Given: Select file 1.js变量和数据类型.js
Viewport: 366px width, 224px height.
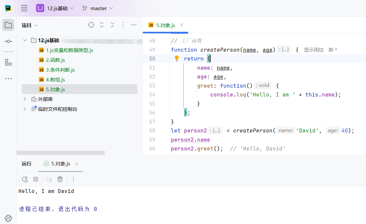Looking at the screenshot, I should point(69,50).
